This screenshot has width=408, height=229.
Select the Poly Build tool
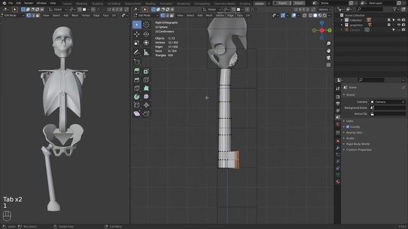pos(146,88)
